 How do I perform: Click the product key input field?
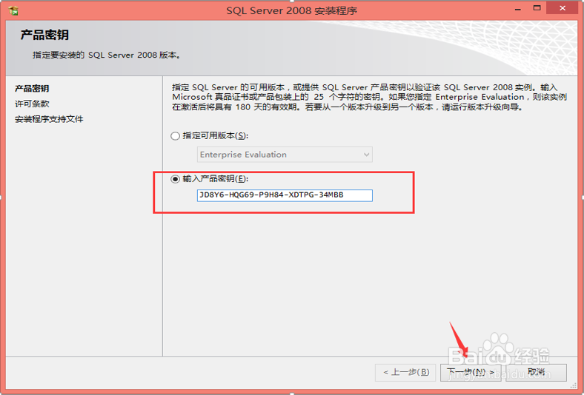(x=285, y=195)
